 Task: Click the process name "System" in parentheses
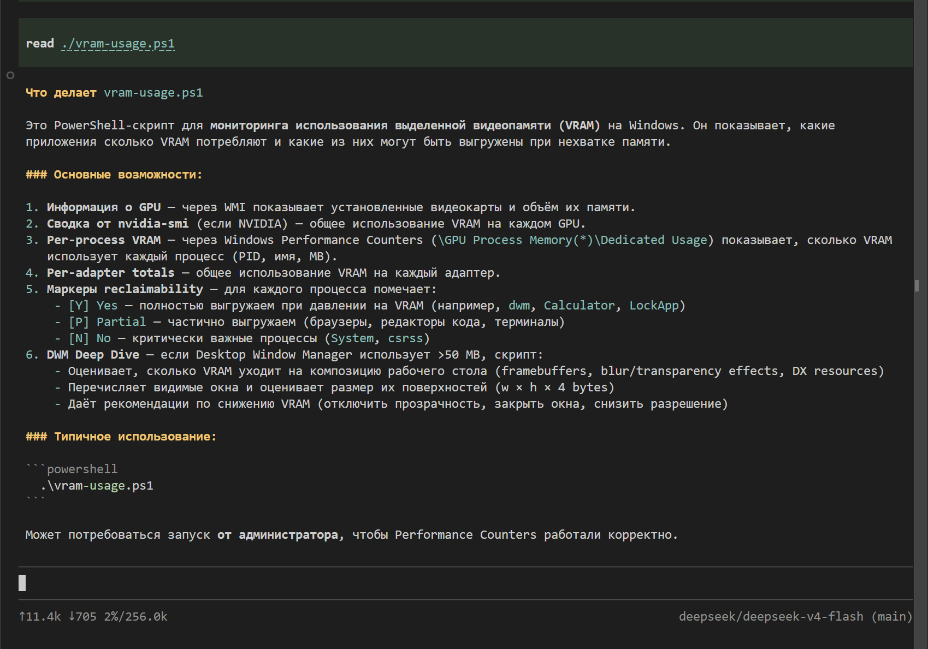[352, 338]
